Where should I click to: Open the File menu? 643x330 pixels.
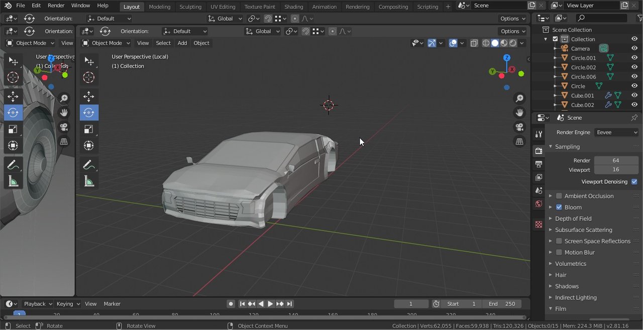[x=21, y=6]
